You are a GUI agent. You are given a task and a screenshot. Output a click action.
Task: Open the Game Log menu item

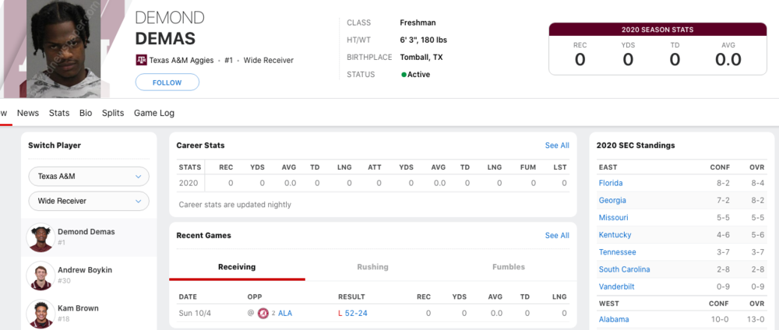pyautogui.click(x=154, y=113)
